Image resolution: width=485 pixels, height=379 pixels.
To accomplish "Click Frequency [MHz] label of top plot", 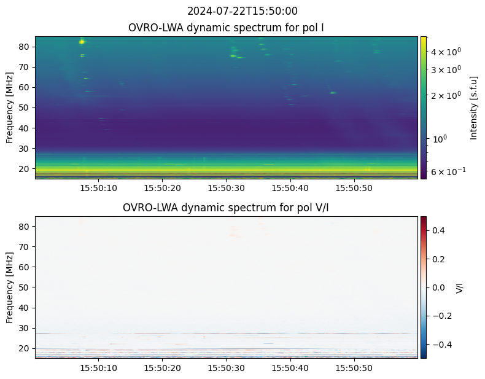I will click(x=9, y=107).
